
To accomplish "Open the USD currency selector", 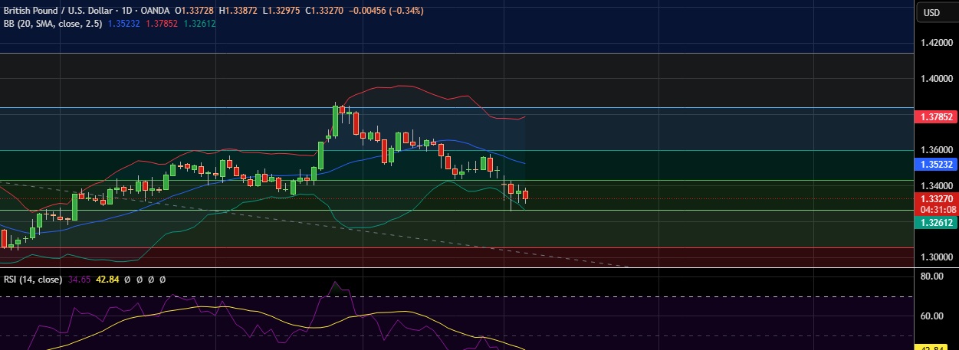I will tap(931, 12).
